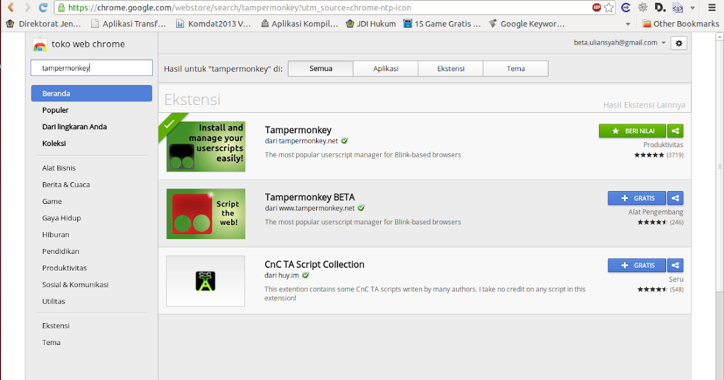Image resolution: width=724 pixels, height=380 pixels.
Task: Open the Direktorat Jen… bookmark
Action: (x=43, y=24)
